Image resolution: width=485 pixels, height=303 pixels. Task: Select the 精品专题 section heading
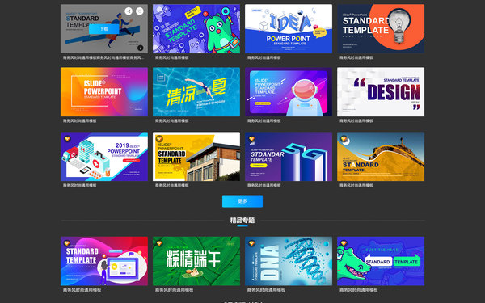click(242, 220)
